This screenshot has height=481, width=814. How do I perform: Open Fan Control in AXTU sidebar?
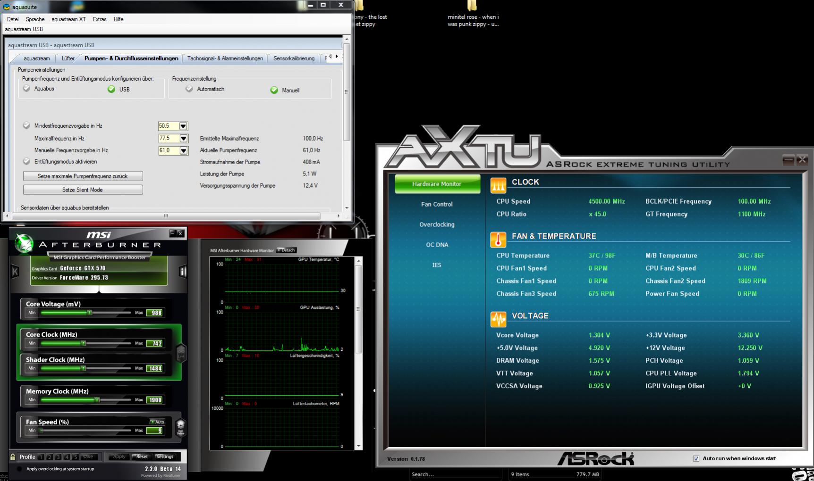point(437,204)
